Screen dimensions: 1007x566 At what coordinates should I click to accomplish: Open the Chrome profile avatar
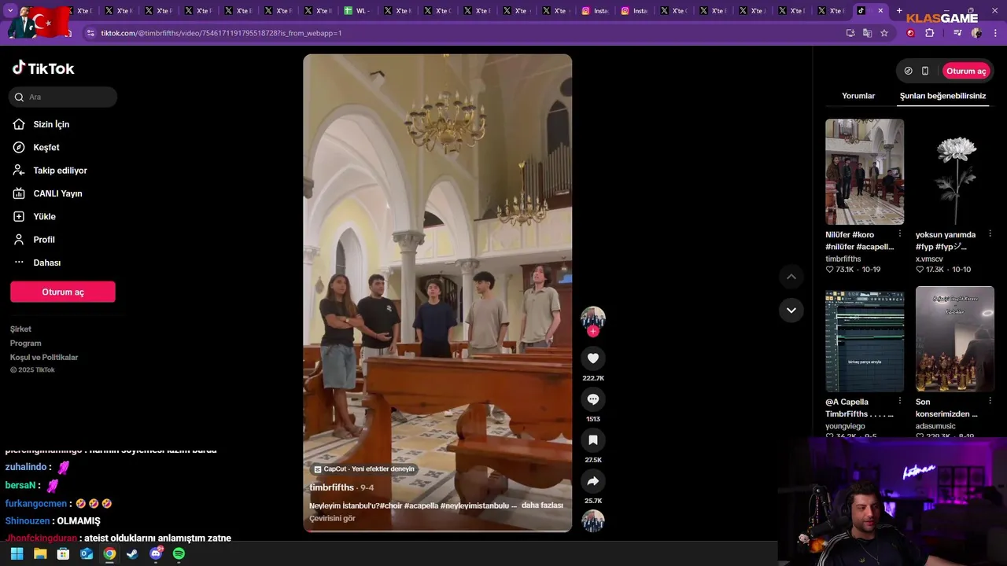[x=976, y=33]
